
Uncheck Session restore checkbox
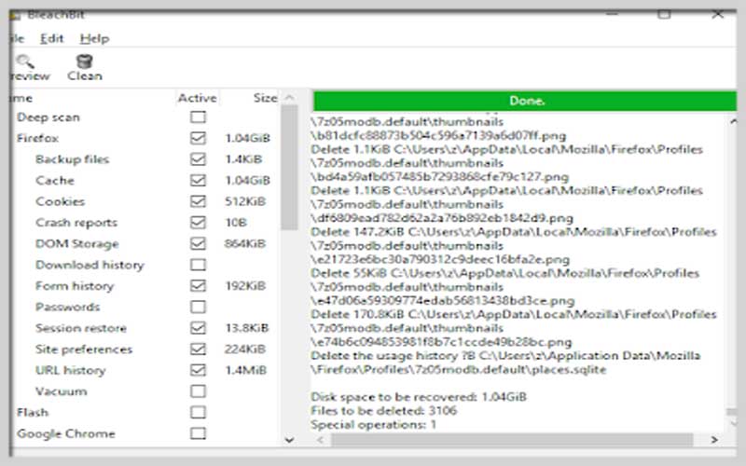click(198, 328)
